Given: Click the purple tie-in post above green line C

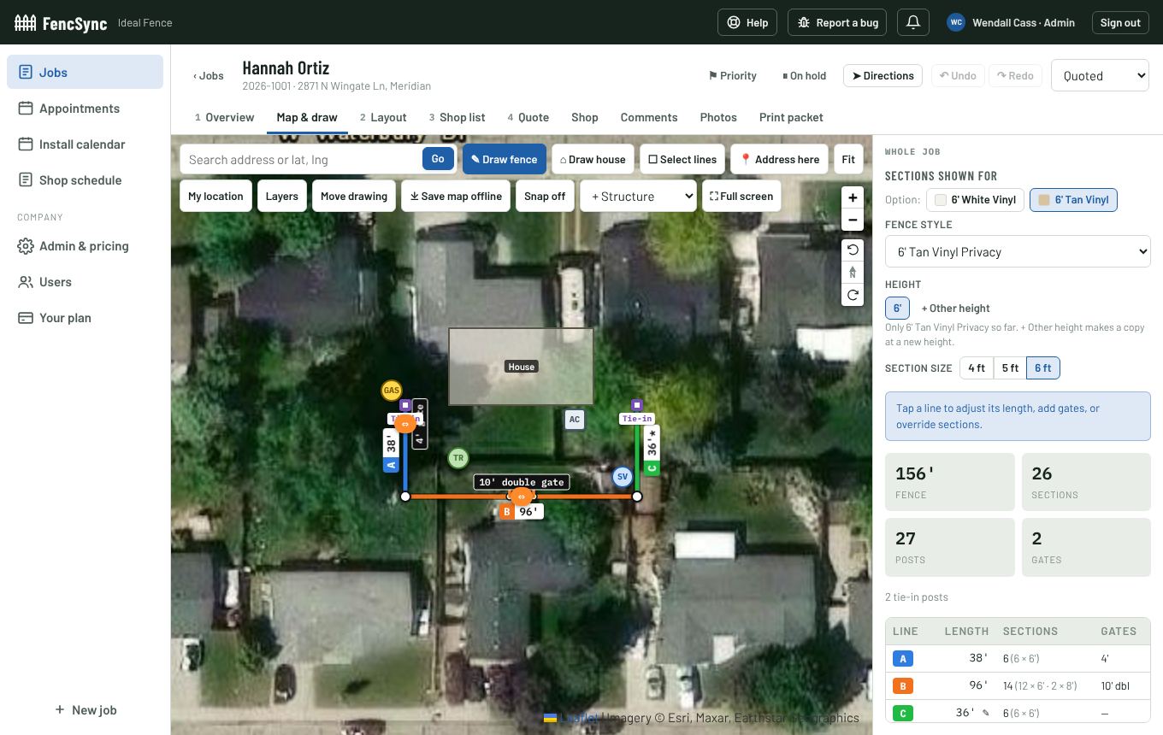Looking at the screenshot, I should [637, 404].
